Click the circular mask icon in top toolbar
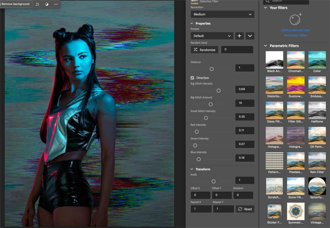Viewport: 330px width, 228px height. pos(47,4)
